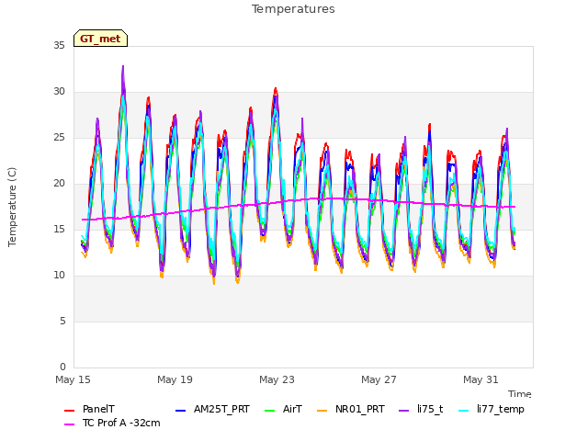This screenshot has height=441, width=588.
Task: Toggle TC Prof A -32cm legend entry
Action: [x=121, y=423]
